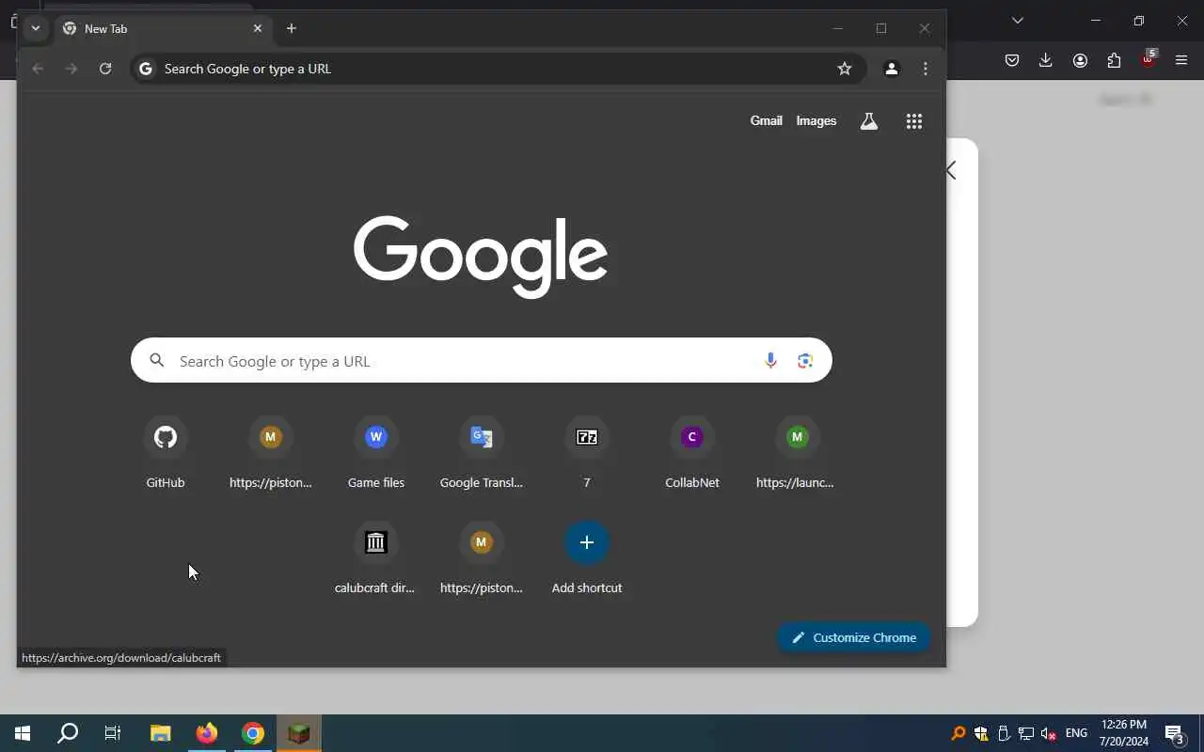Open Task View on the taskbar
The image size is (1204, 752).
coord(113,733)
